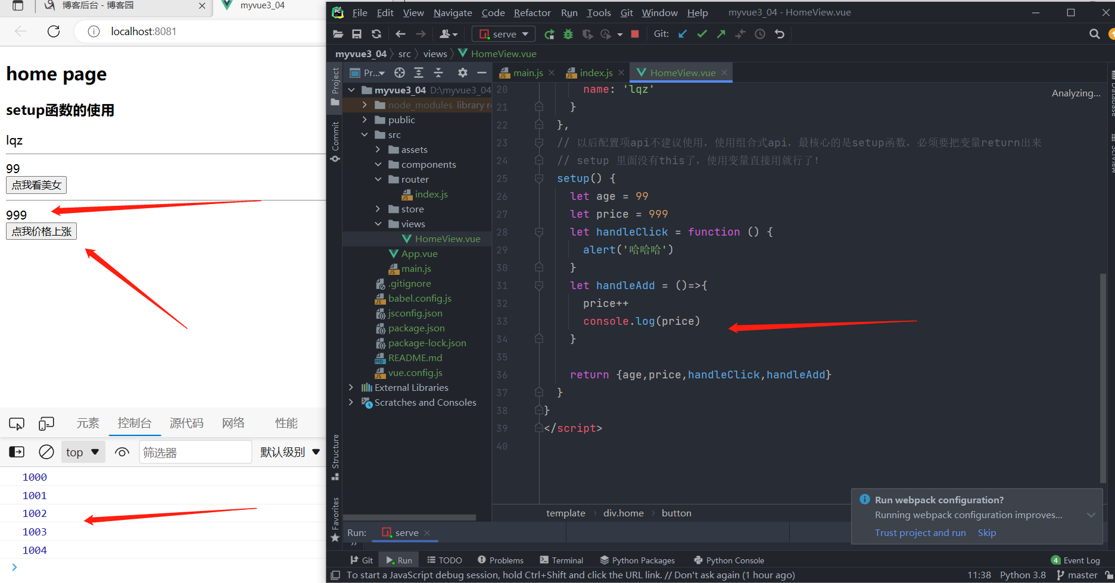The width and height of the screenshot is (1115, 583).
Task: Reload the localhost page
Action: 54,32
